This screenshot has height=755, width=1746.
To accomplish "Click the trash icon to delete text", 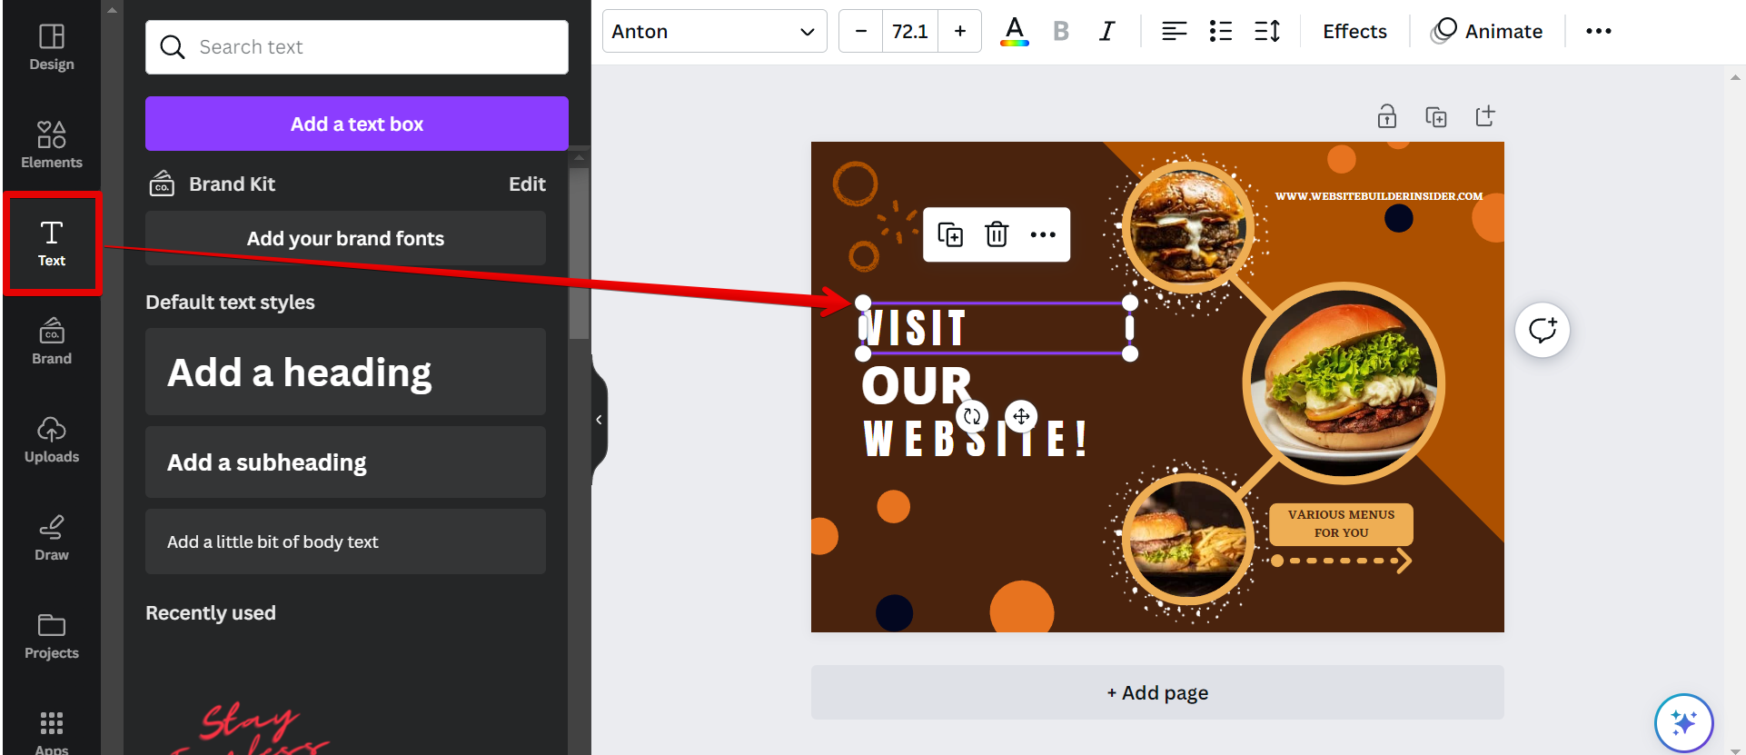I will pos(997,234).
